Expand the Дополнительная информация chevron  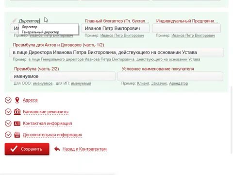pos(8,135)
